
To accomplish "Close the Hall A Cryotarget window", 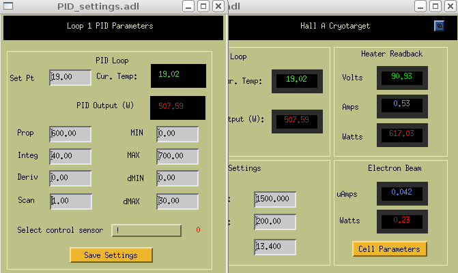I will [x=450, y=6].
